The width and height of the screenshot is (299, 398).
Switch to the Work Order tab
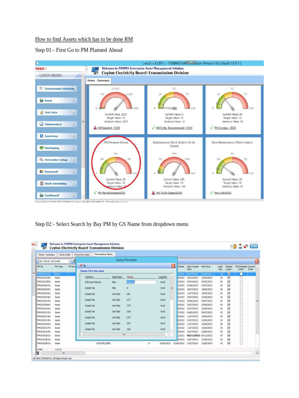point(65,255)
